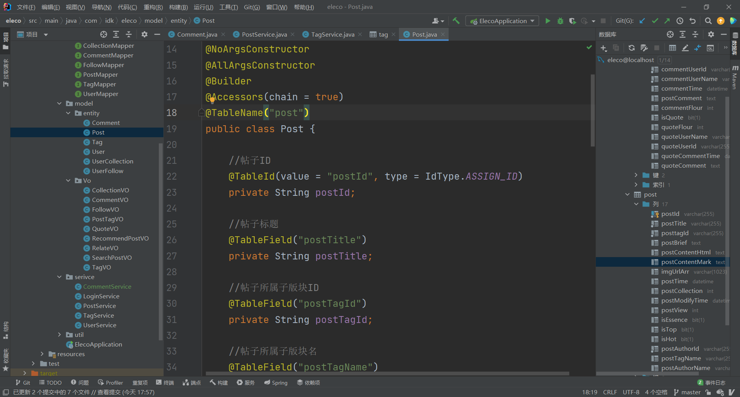This screenshot has height=397, width=740.
Task: Hide the project panel with the minus icon
Action: pyautogui.click(x=157, y=34)
